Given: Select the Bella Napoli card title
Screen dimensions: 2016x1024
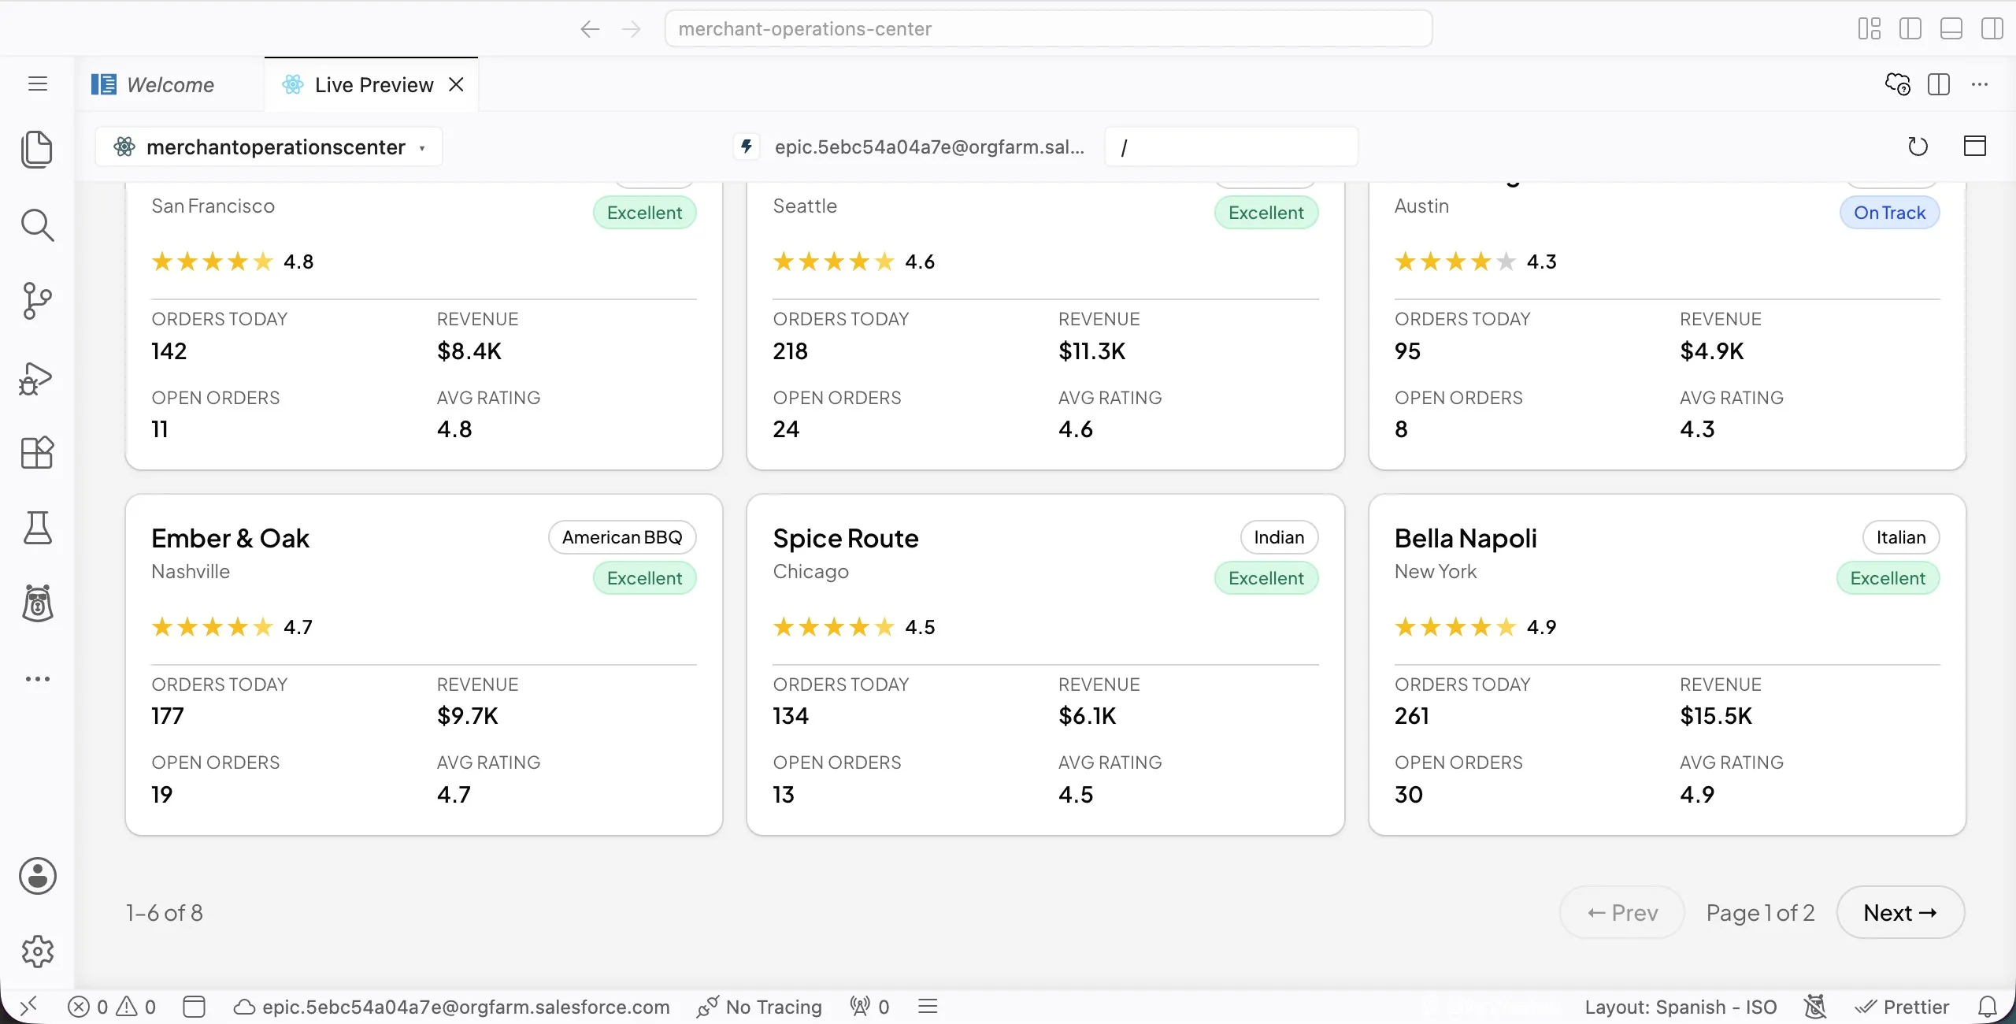Looking at the screenshot, I should click(x=1465, y=538).
